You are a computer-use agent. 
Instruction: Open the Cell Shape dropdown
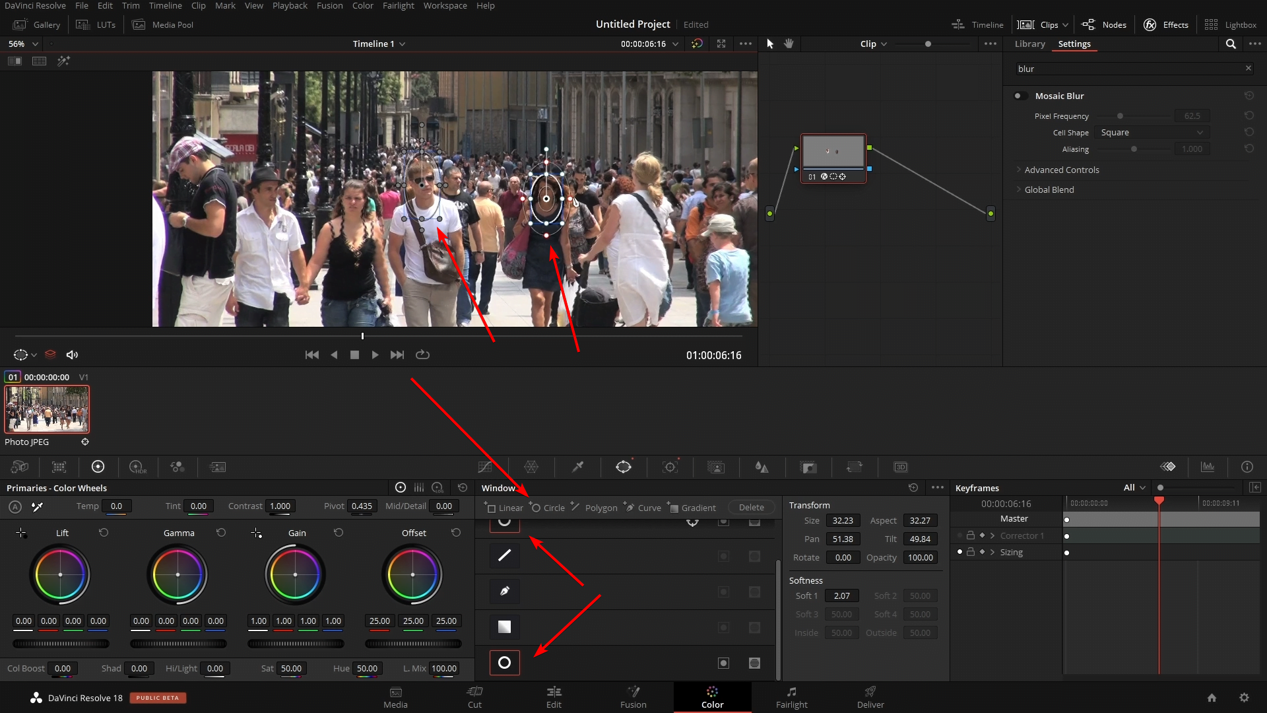(1151, 132)
